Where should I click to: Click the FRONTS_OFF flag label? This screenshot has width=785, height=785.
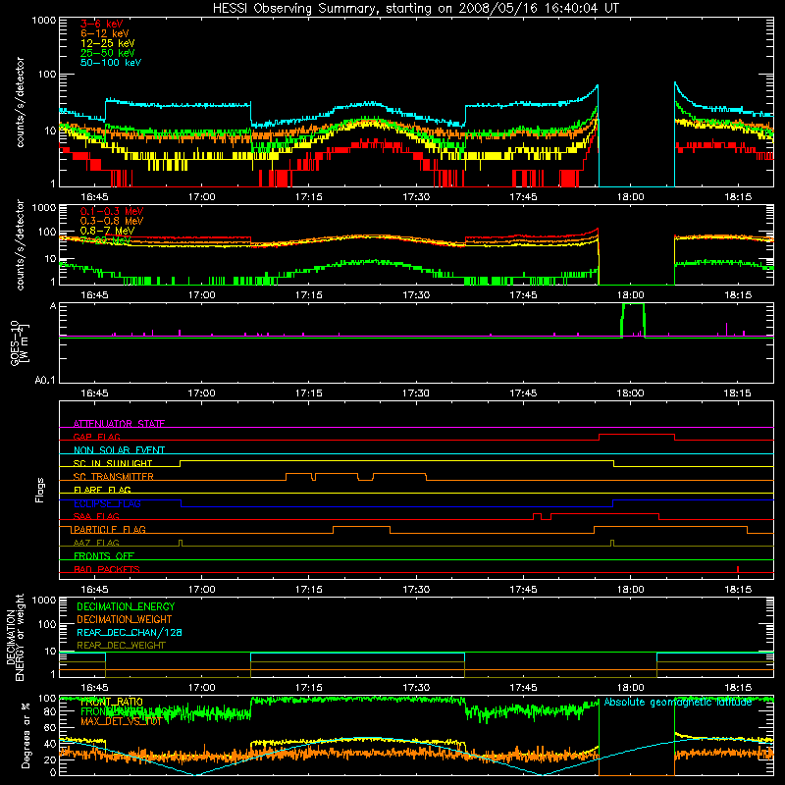104,555
